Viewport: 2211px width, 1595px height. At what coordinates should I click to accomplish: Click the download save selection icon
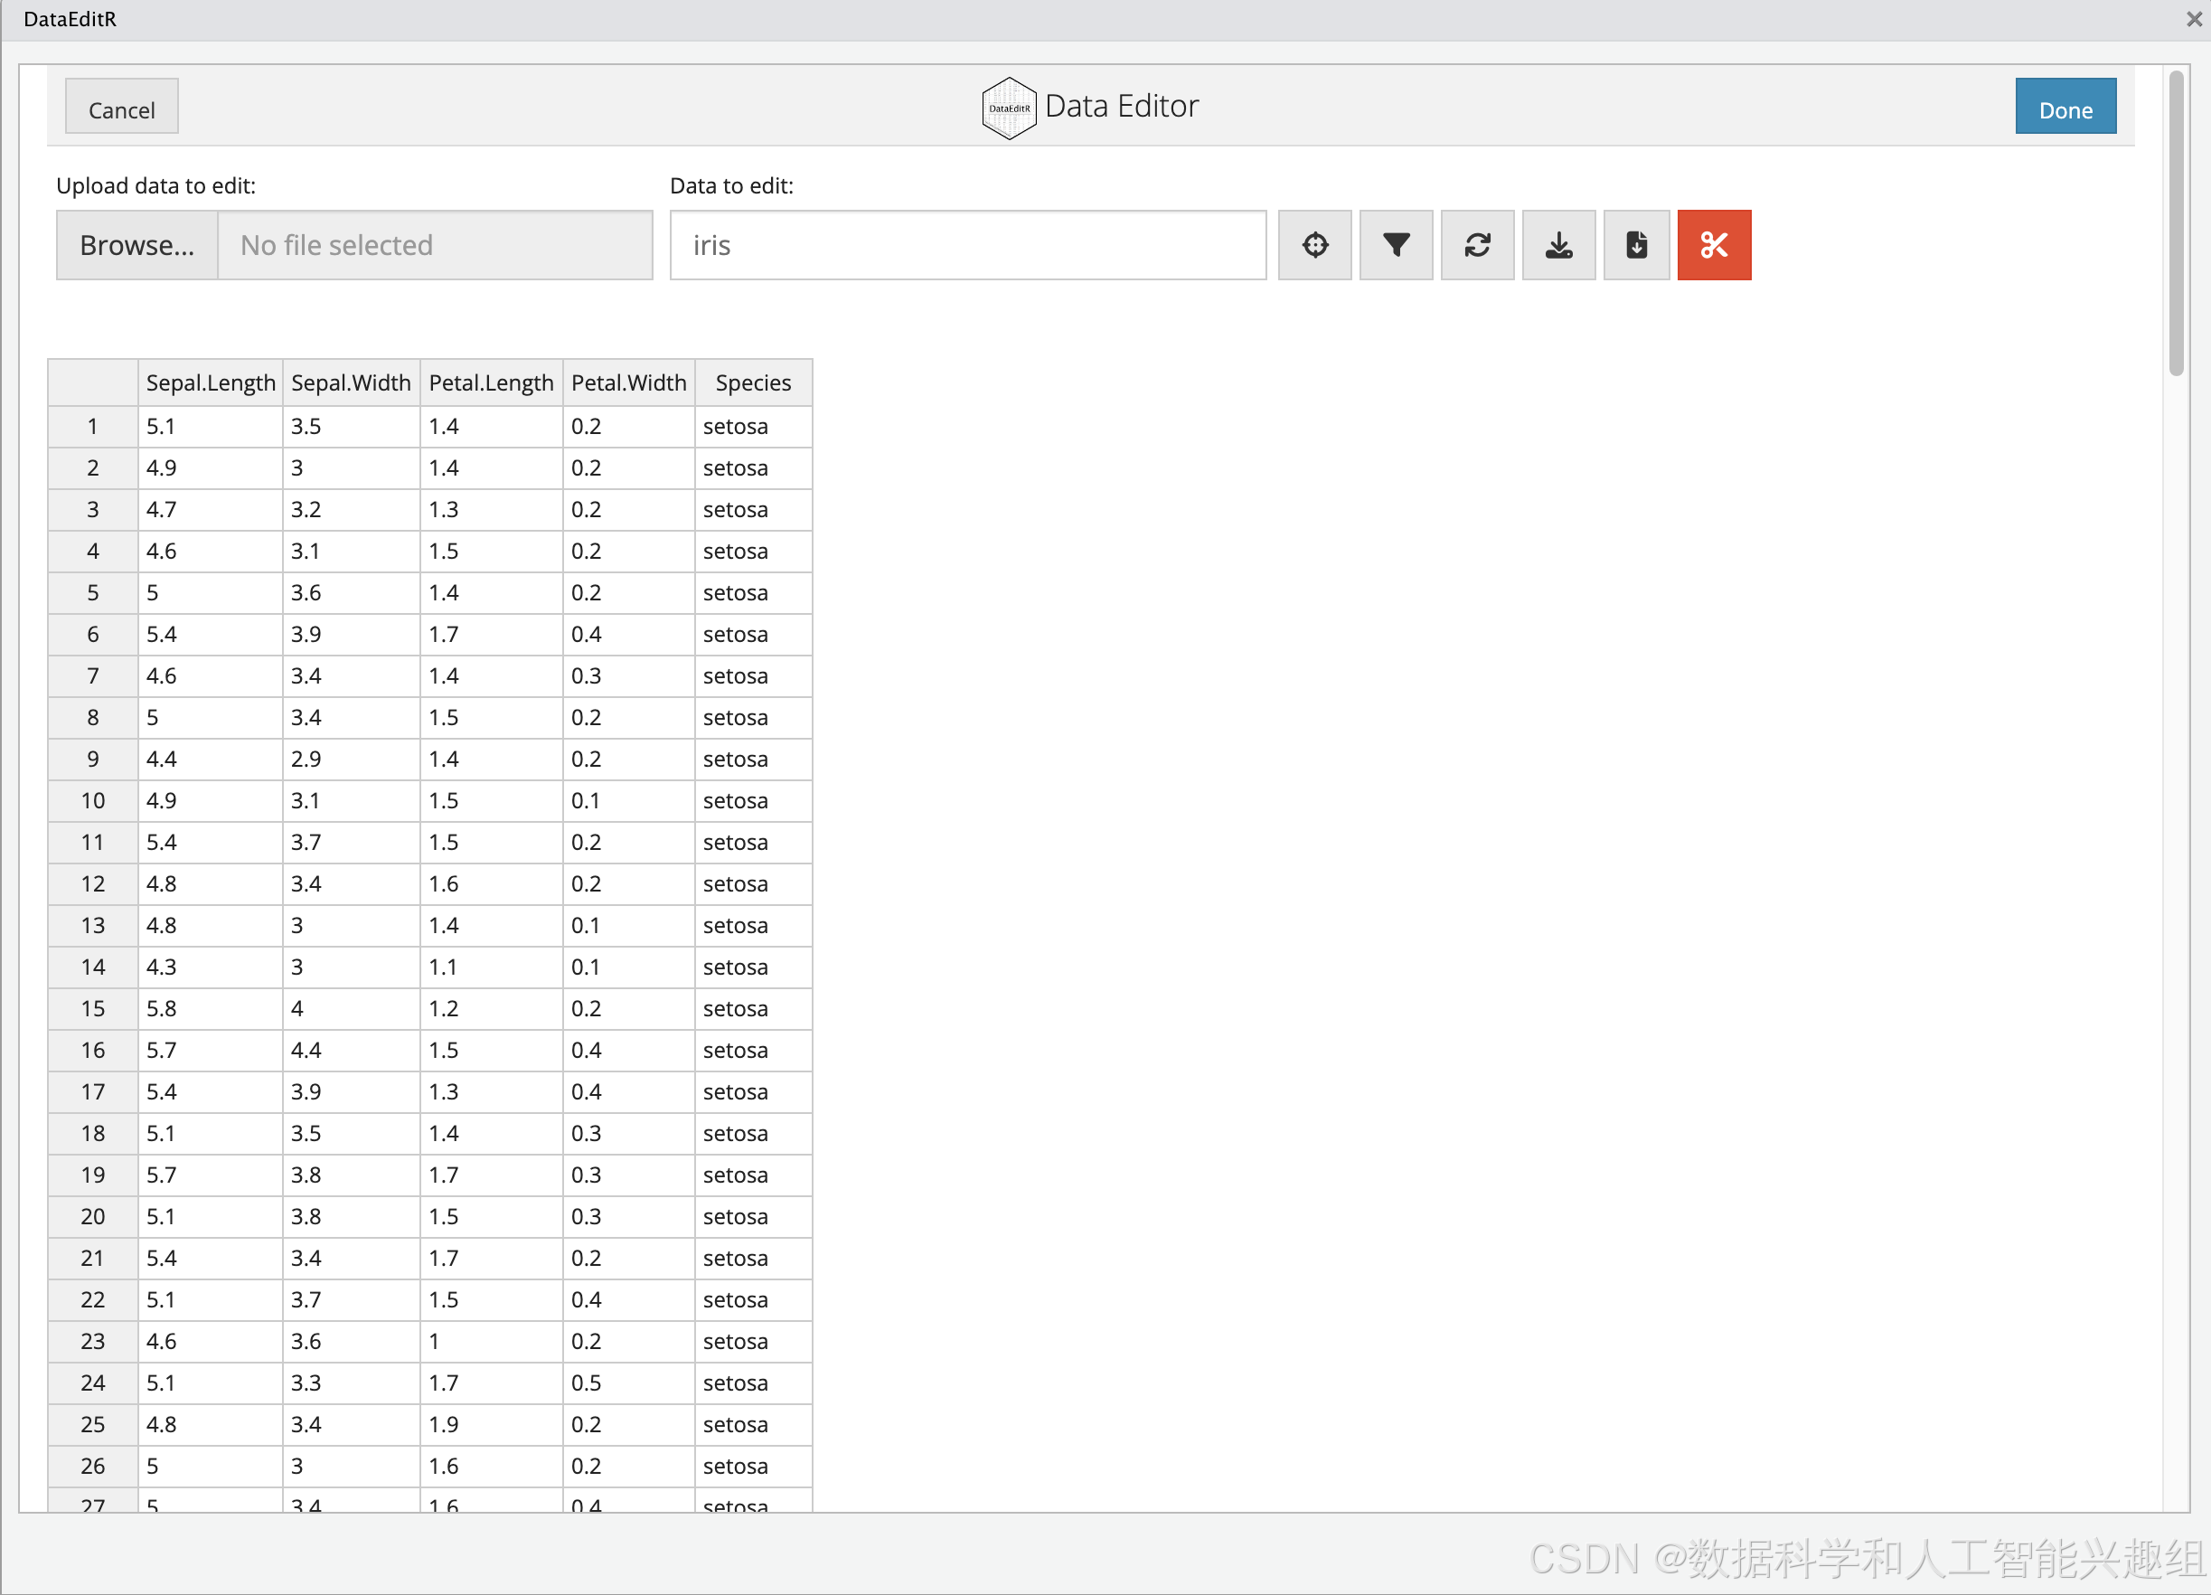1557,245
